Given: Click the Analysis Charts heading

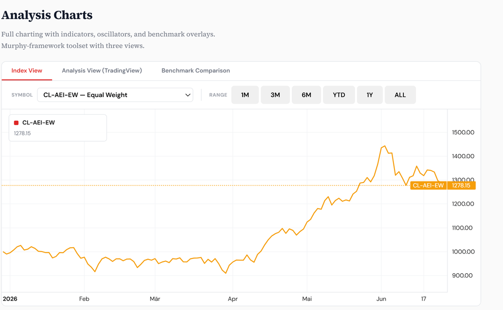Looking at the screenshot, I should coord(47,15).
